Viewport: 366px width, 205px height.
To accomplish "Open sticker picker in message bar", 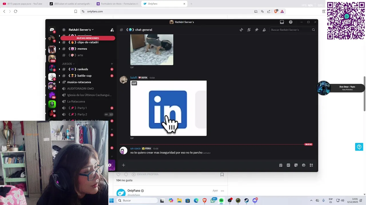I will click(296, 165).
